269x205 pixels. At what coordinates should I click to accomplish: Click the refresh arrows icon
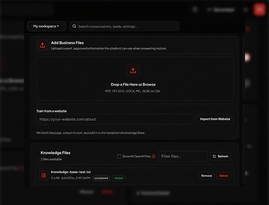214,156
